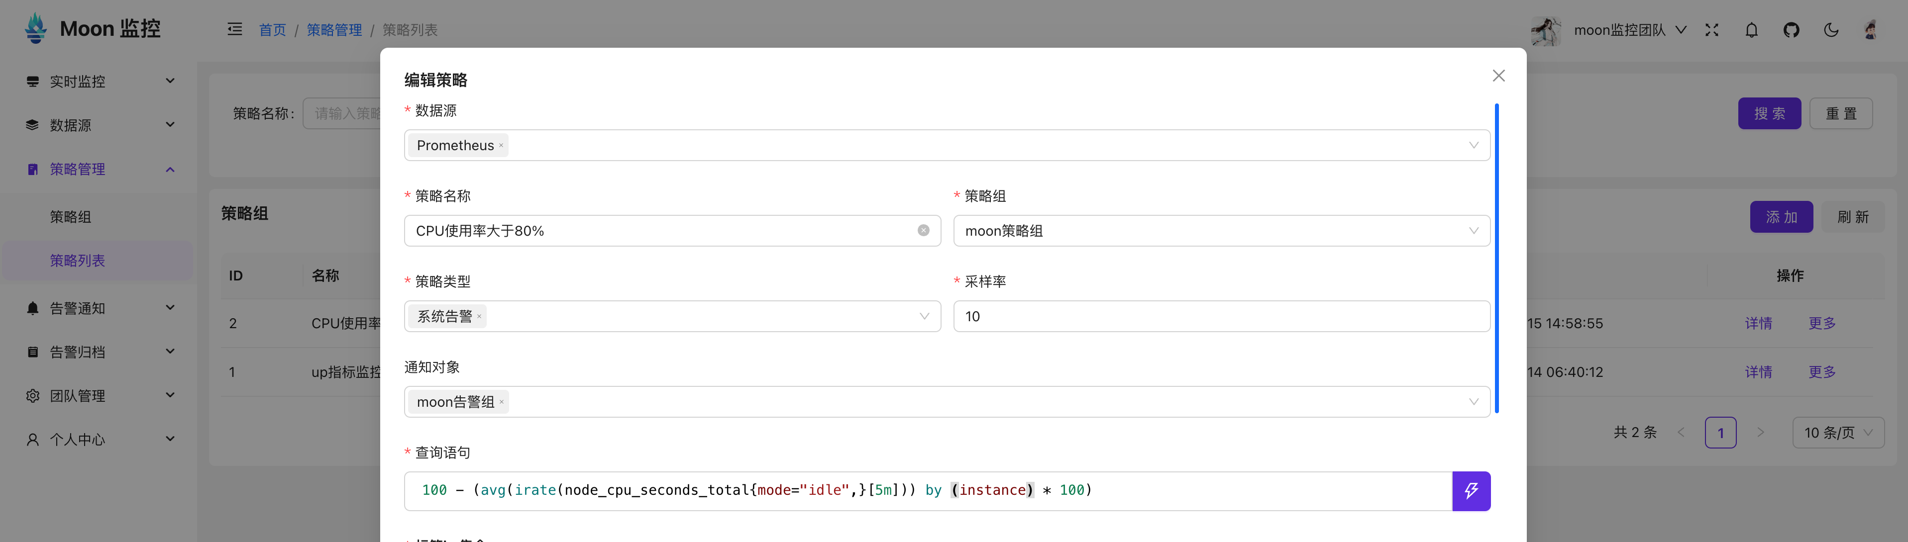The height and width of the screenshot is (542, 1908).
Task: Remove the Prometheus datasource tag
Action: [502, 145]
